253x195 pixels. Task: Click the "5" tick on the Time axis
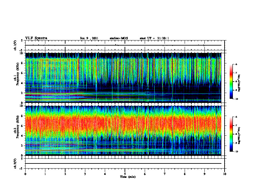point(125,174)
